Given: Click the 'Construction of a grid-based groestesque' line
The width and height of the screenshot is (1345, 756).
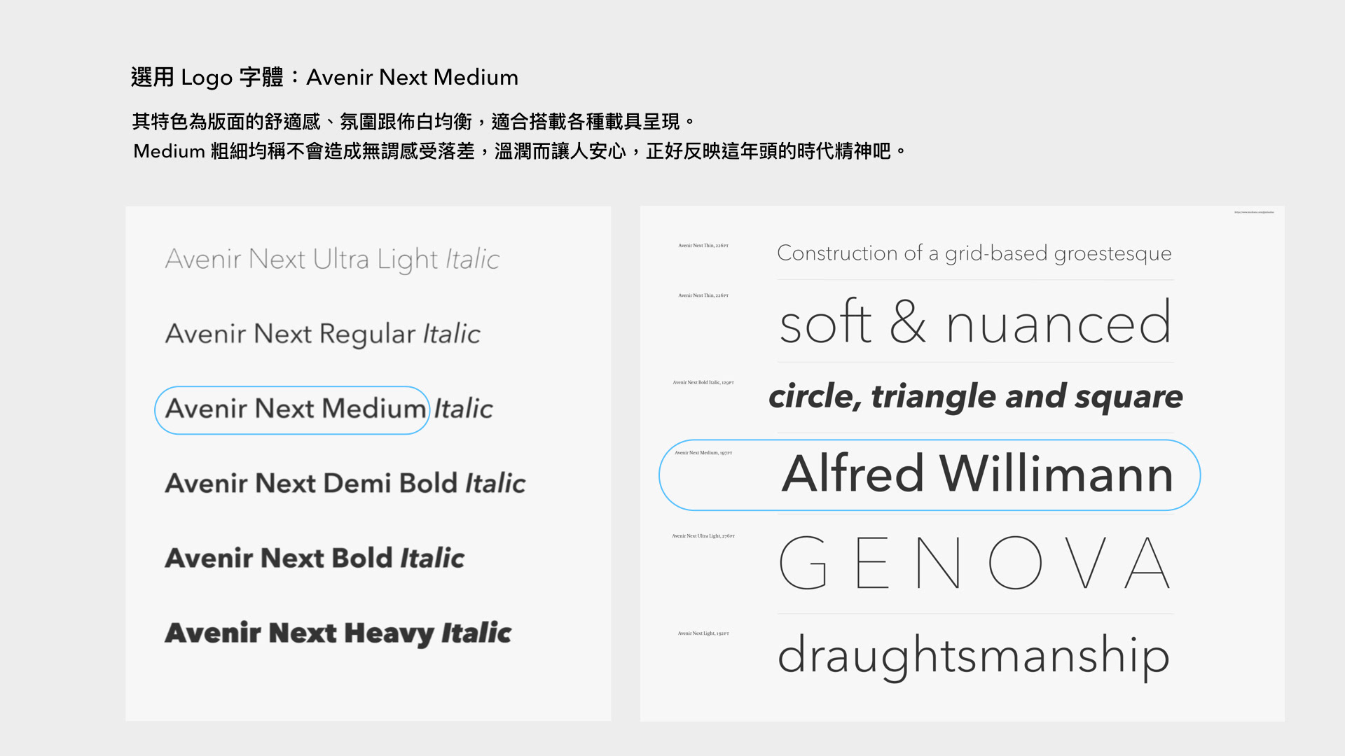Looking at the screenshot, I should pyautogui.click(x=974, y=253).
